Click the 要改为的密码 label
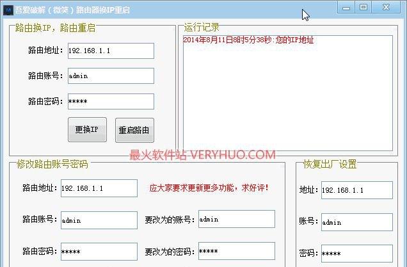 click(x=170, y=252)
